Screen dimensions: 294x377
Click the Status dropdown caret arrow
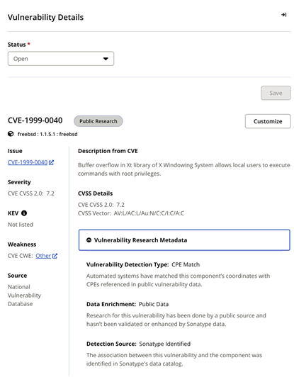tap(106, 59)
